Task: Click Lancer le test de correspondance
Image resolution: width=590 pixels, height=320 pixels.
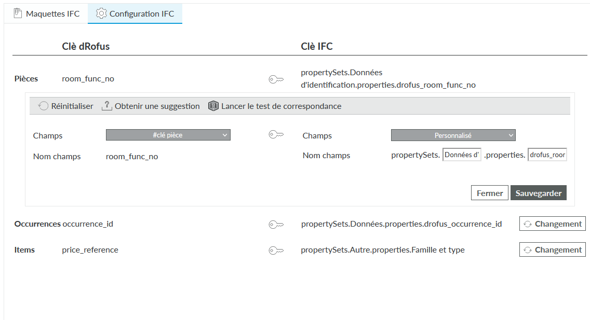Action: [x=281, y=106]
